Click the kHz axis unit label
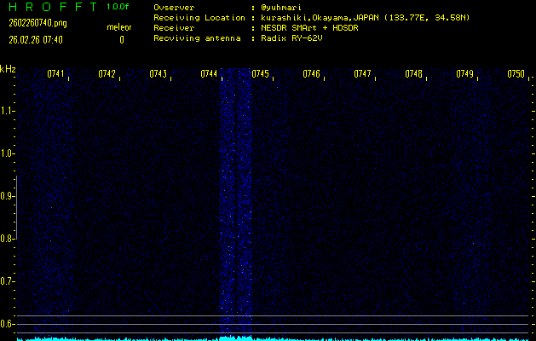 (x=8, y=69)
